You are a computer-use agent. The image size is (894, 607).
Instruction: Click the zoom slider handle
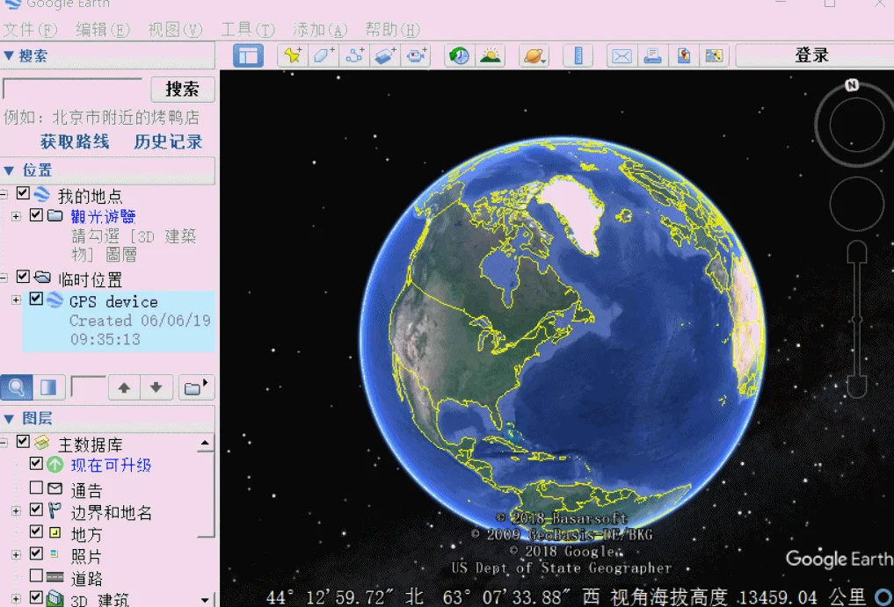pos(857,319)
